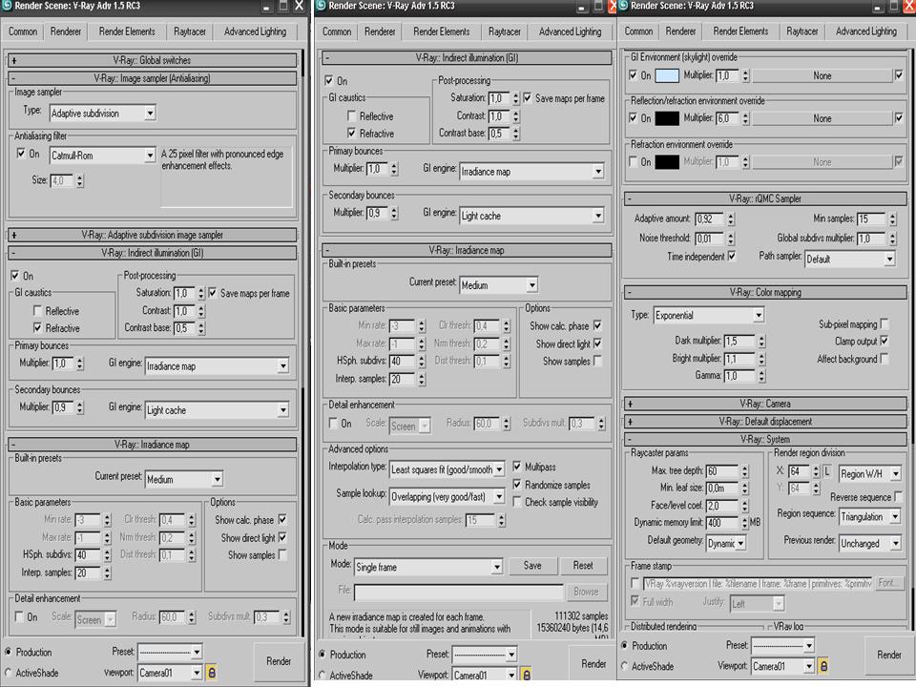Click Dark multiplier input field

click(739, 341)
